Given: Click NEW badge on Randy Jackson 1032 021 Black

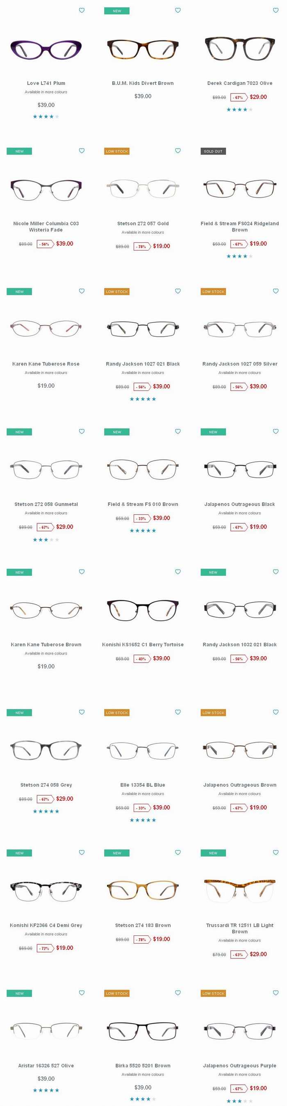Looking at the screenshot, I should (x=213, y=573).
